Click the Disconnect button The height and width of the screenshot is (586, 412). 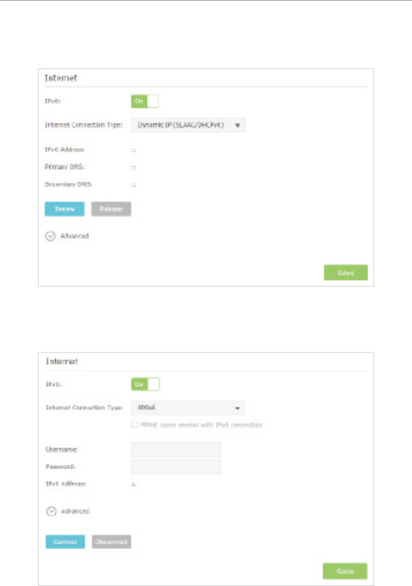point(111,542)
